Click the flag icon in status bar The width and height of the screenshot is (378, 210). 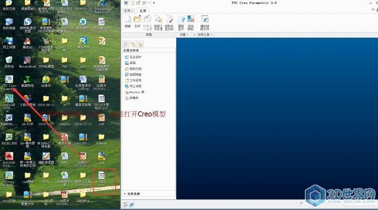coord(301,204)
